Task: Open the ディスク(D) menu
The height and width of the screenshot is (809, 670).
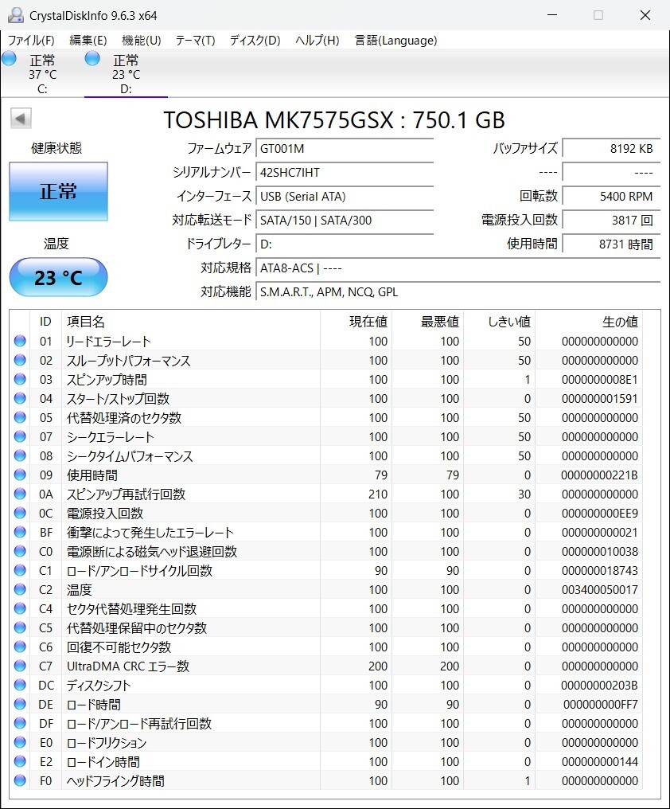Action: (x=255, y=41)
